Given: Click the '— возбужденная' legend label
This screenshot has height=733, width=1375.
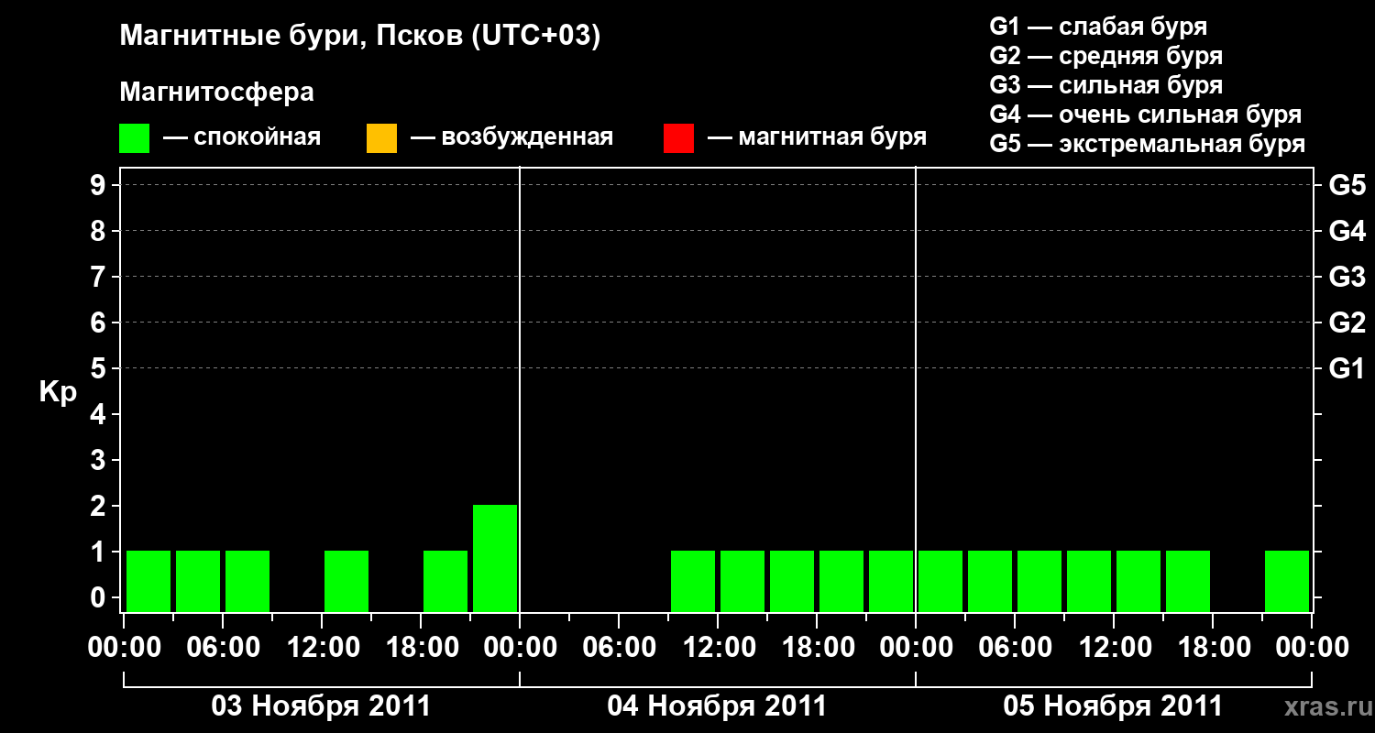Looking at the screenshot, I should 511,137.
